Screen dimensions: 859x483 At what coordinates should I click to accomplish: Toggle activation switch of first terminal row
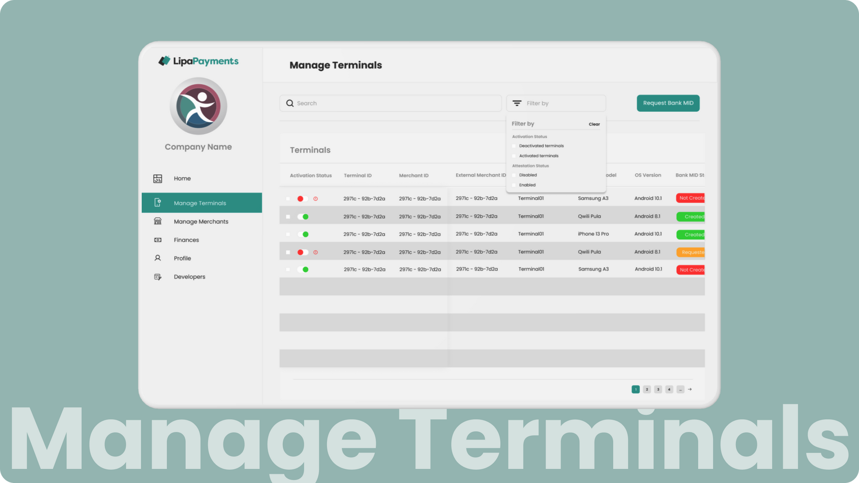tap(302, 199)
